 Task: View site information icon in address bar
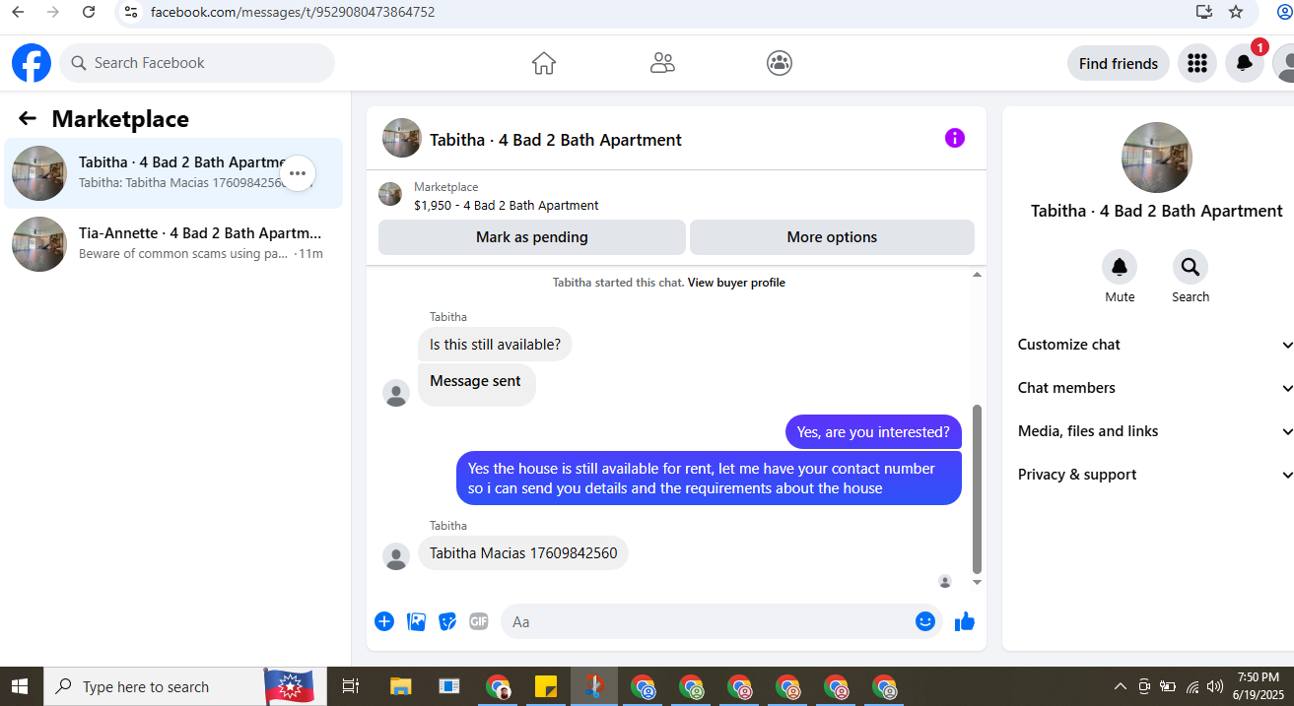(x=131, y=12)
